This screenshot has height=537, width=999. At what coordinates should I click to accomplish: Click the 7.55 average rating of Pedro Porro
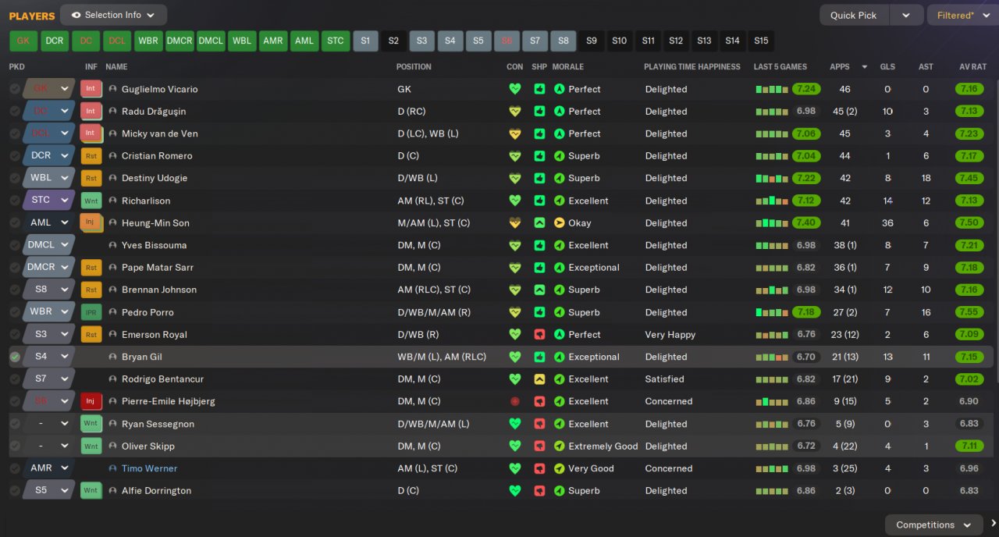(x=969, y=312)
